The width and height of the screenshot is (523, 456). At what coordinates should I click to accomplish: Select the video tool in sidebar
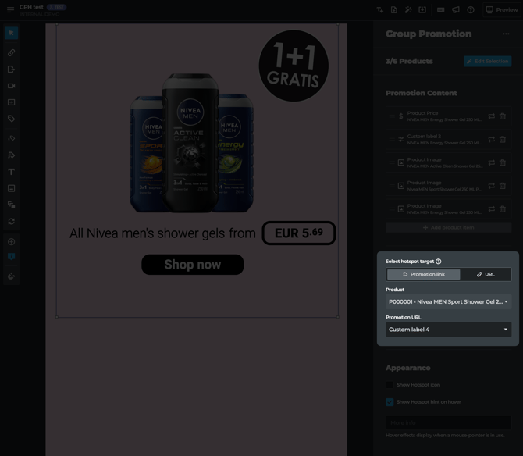pos(12,86)
